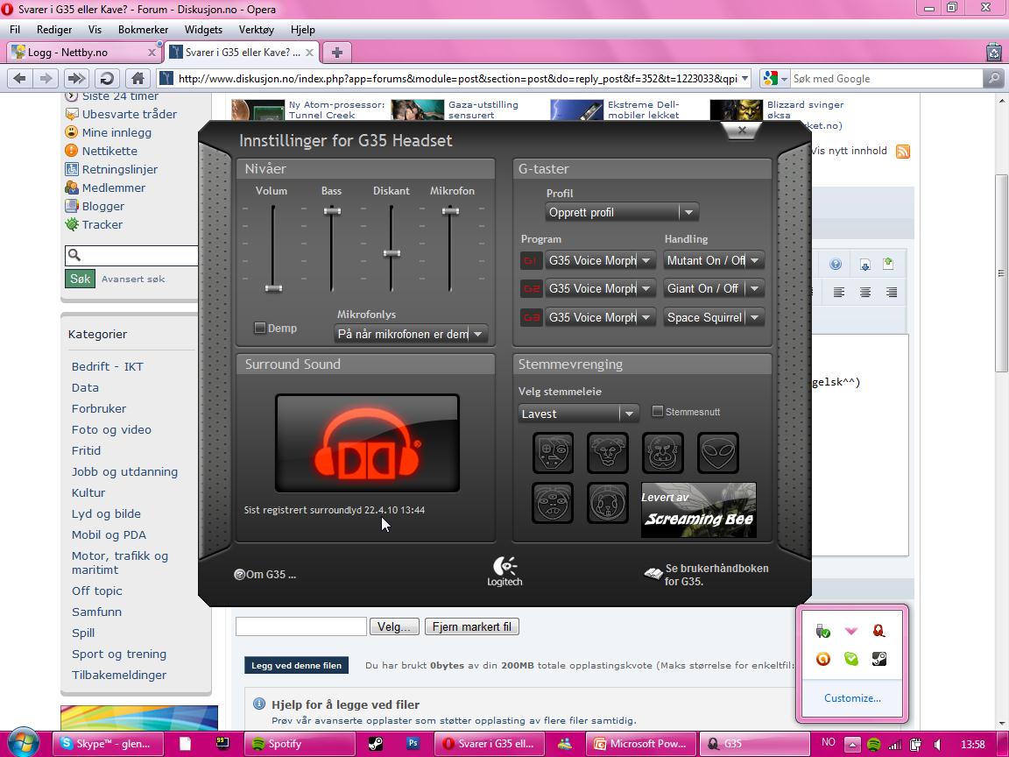1009x757 pixels.
Task: Open the Giant On / Off handling dropdown
Action: 714,289
